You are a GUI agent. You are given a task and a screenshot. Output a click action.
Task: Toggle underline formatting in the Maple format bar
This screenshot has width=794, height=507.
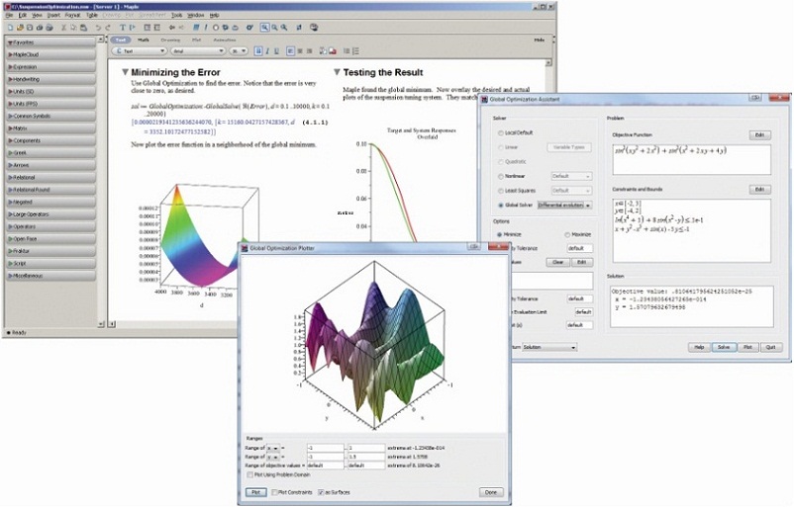(276, 50)
